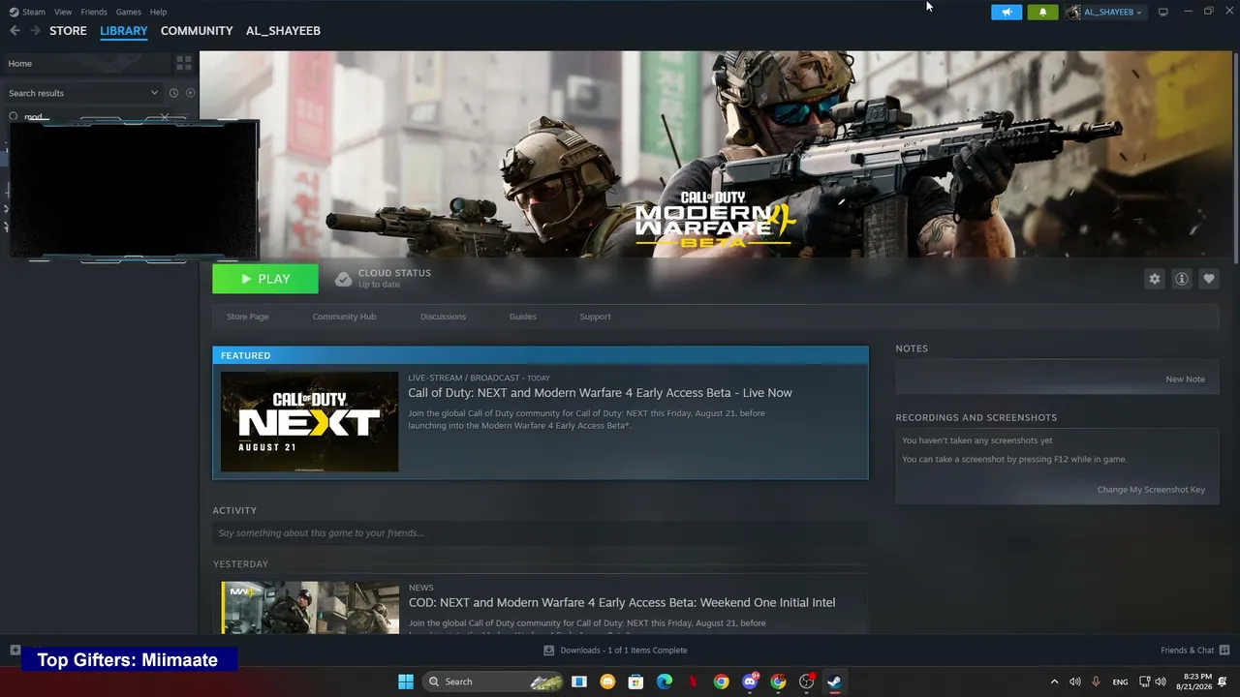This screenshot has height=697, width=1240.
Task: Open the taskbar clock and calendar
Action: 1196,682
